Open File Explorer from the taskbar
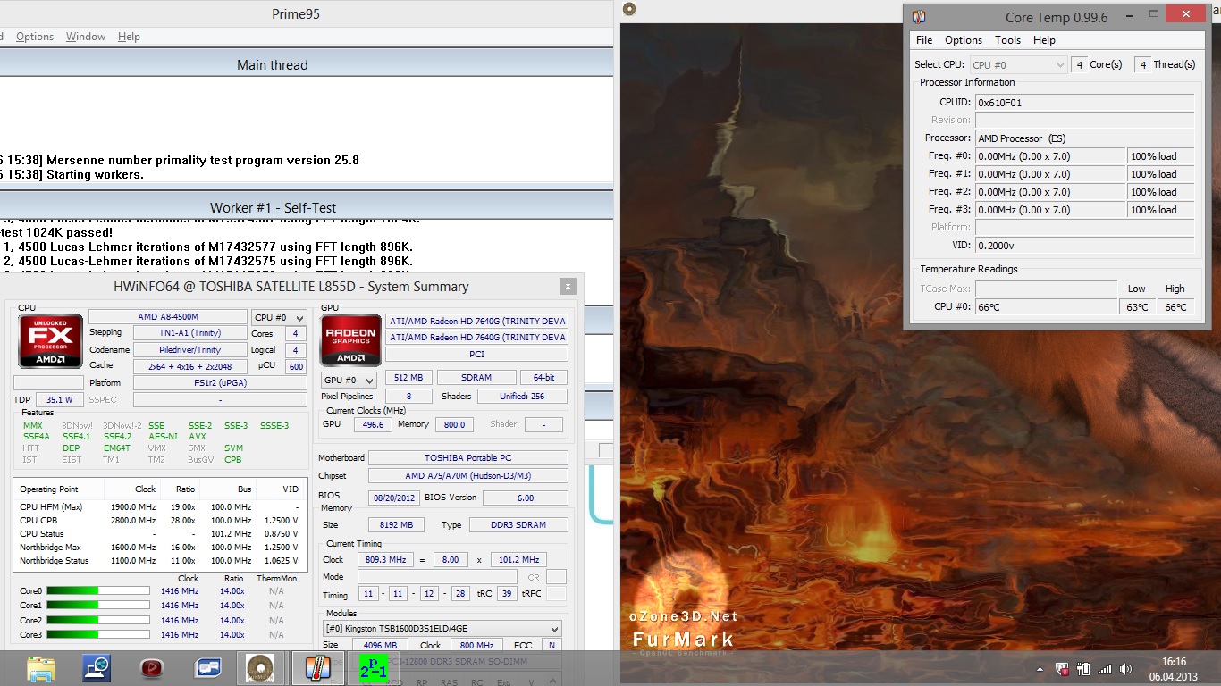 click(41, 668)
